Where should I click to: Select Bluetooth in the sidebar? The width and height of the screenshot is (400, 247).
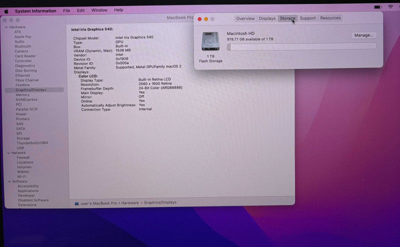[x=23, y=46]
